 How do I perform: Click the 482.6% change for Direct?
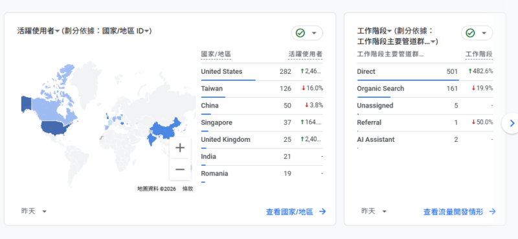point(480,71)
